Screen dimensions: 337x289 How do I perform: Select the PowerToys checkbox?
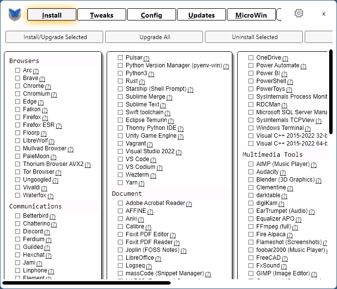[251, 89]
